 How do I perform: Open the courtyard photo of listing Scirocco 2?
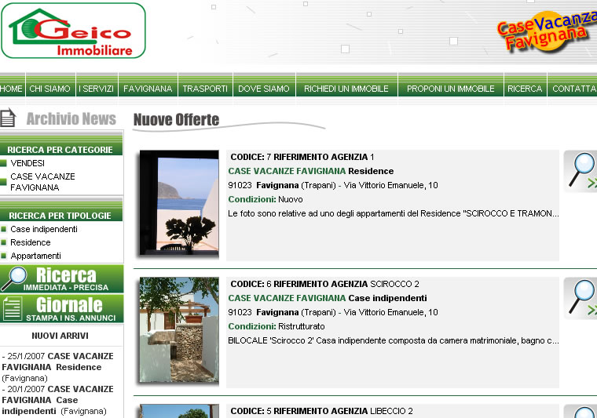point(179,329)
